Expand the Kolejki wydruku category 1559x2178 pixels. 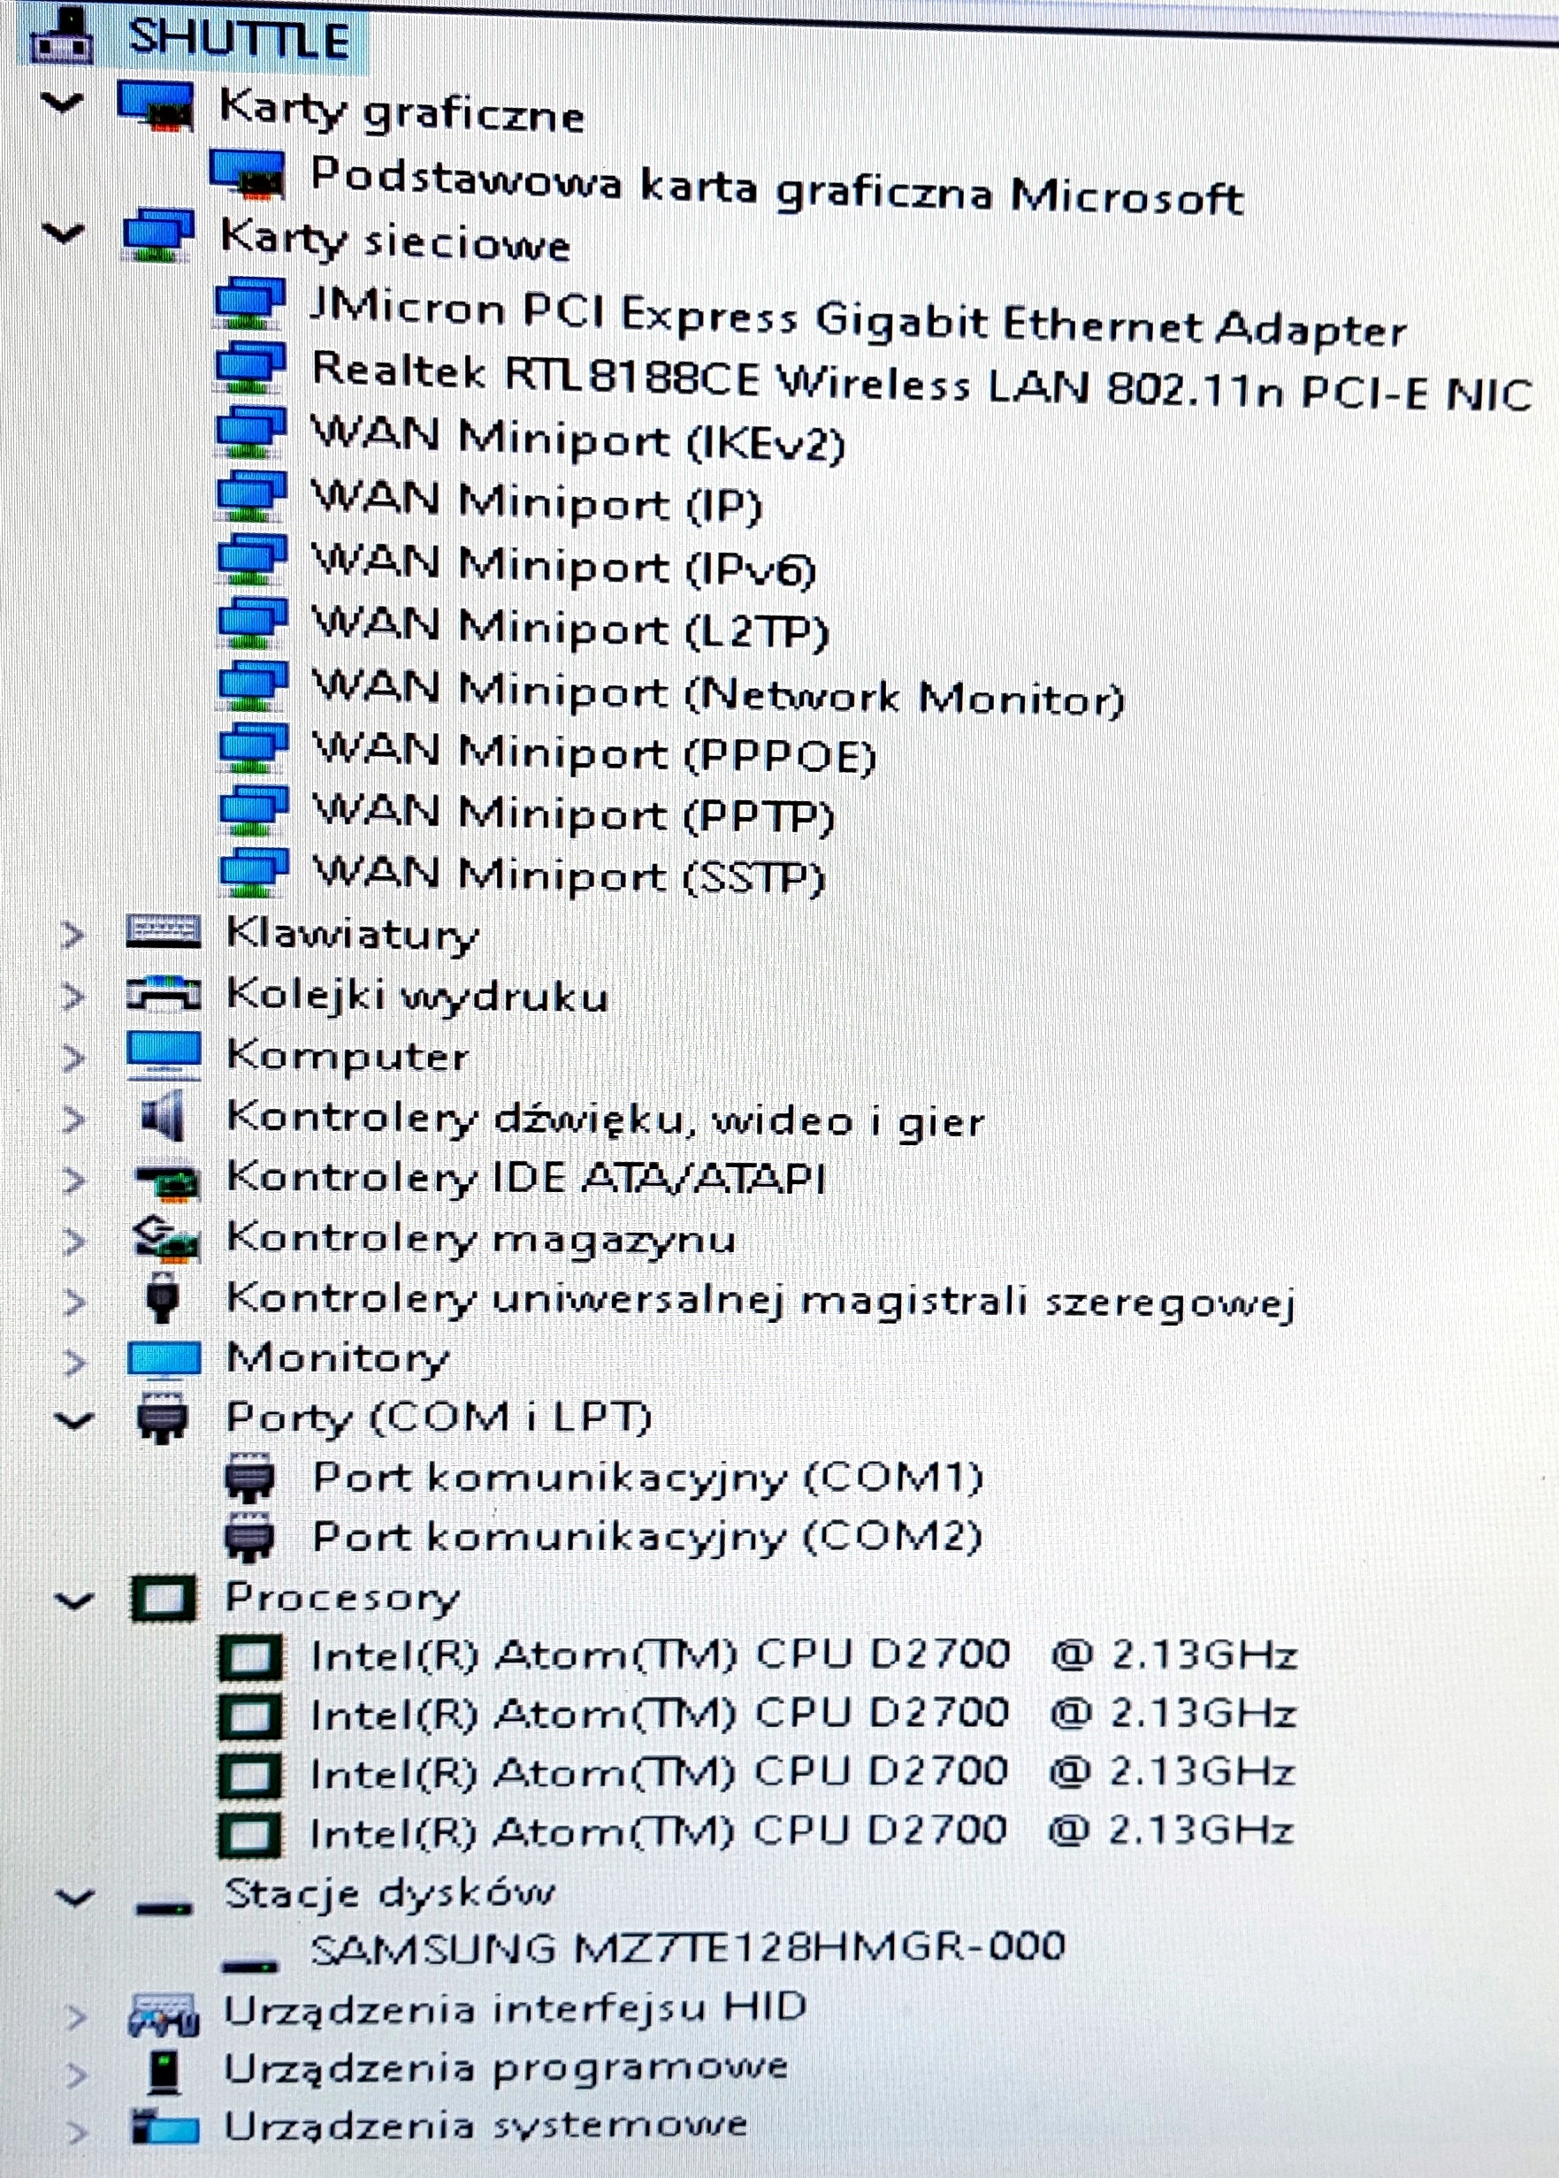pyautogui.click(x=72, y=997)
